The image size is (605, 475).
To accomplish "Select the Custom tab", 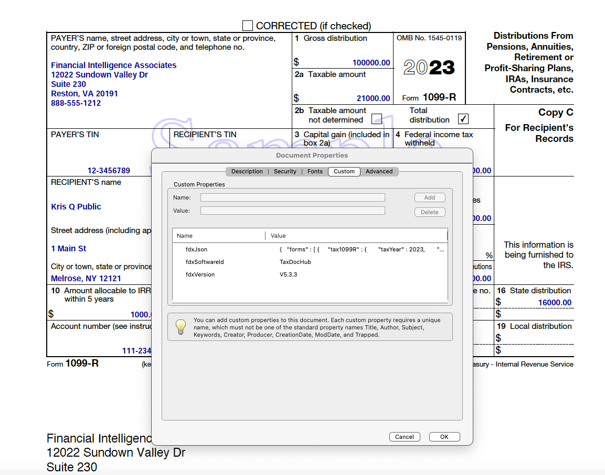I will (344, 171).
